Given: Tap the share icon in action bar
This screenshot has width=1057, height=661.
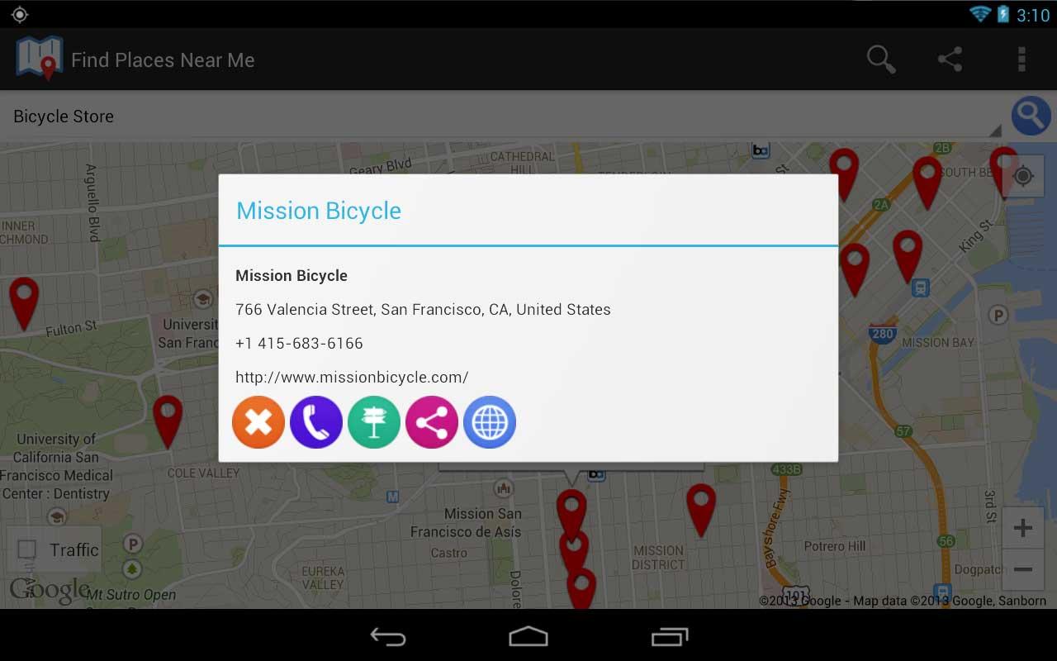Looking at the screenshot, I should [950, 59].
